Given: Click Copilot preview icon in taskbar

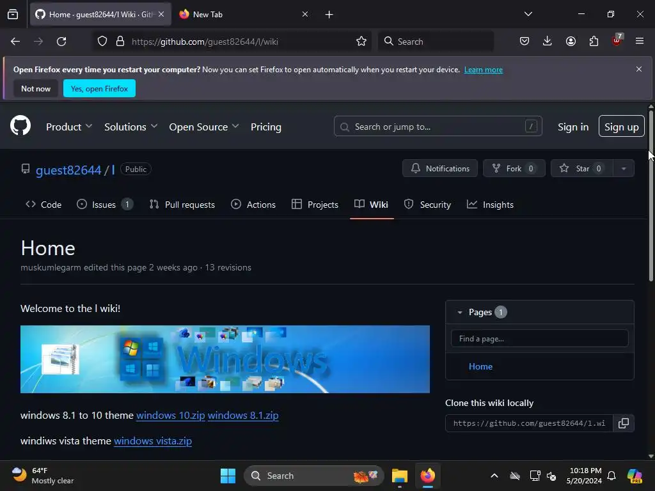Looking at the screenshot, I should 635,476.
